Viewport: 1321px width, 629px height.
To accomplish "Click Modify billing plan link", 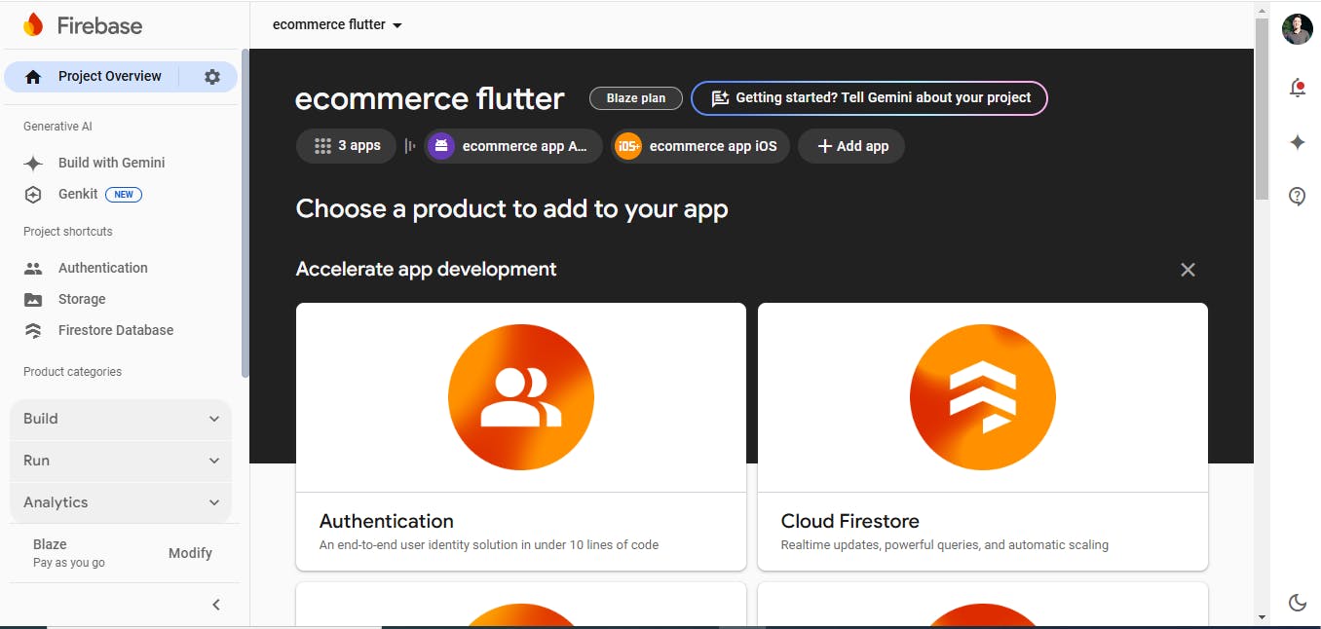I will tap(190, 553).
